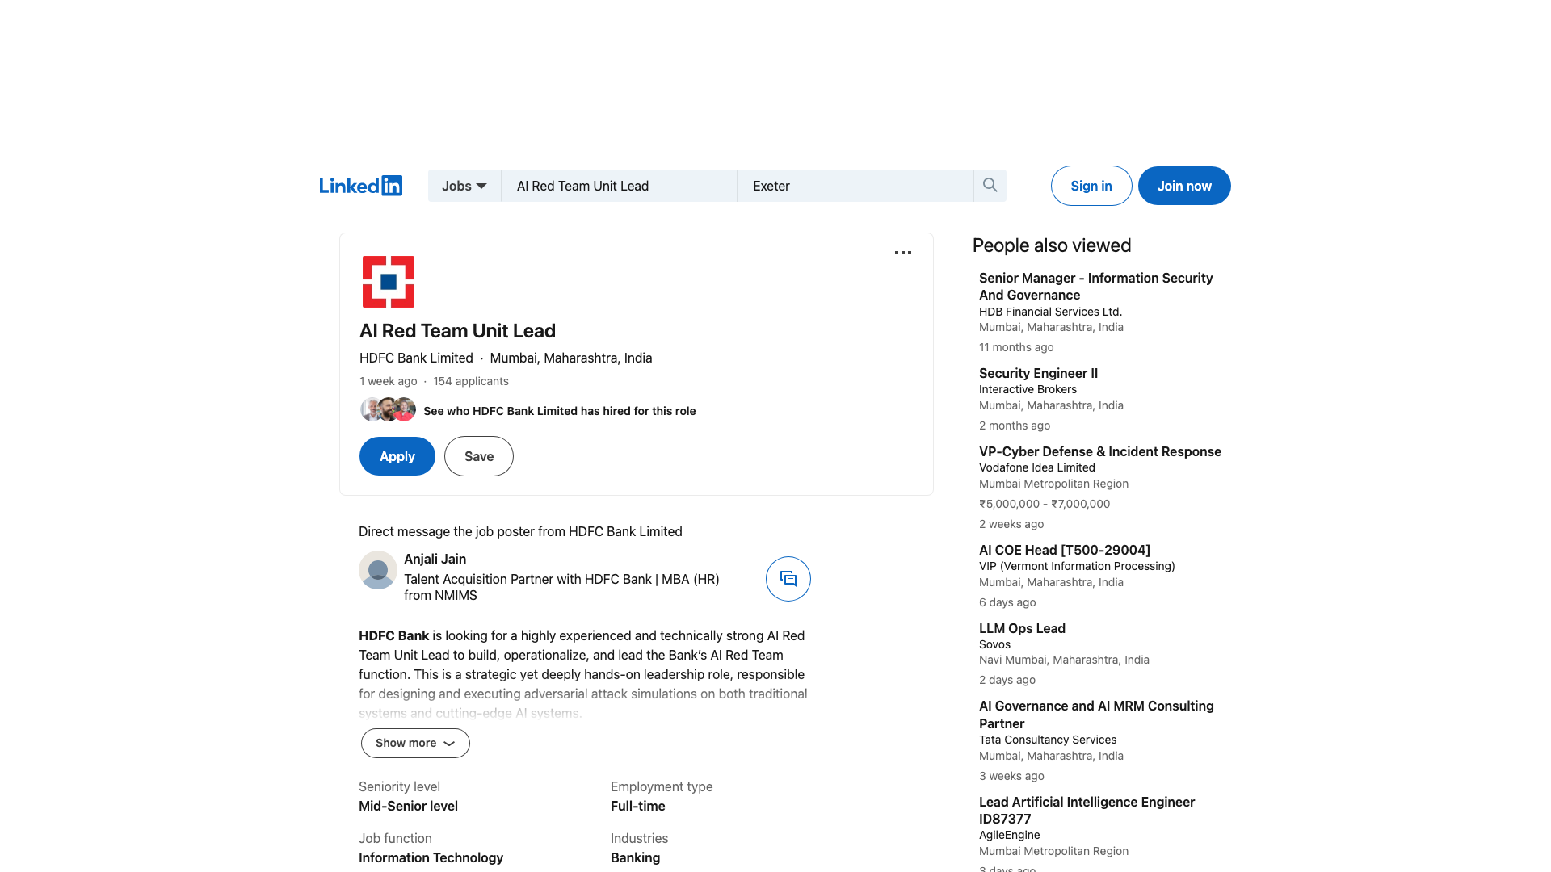Expand description with Show more
Viewport: 1551px width, 872px height.
pyautogui.click(x=415, y=743)
